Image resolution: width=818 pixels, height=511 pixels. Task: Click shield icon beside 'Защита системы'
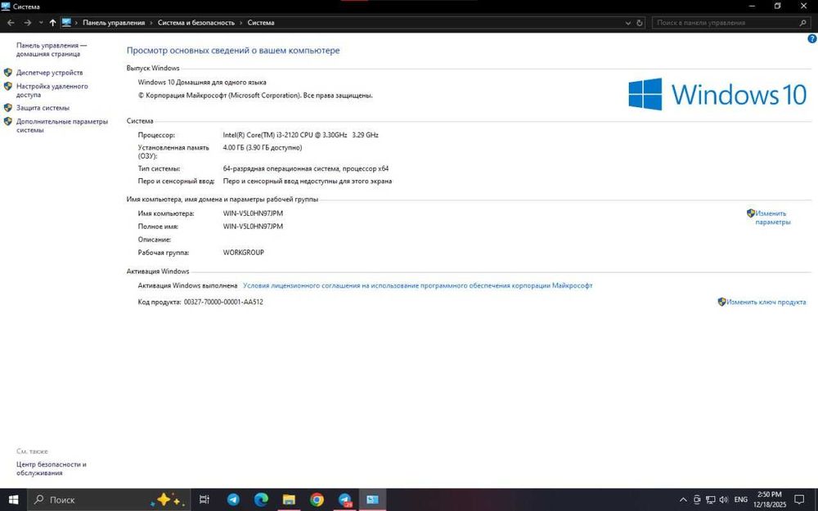pyautogui.click(x=8, y=108)
